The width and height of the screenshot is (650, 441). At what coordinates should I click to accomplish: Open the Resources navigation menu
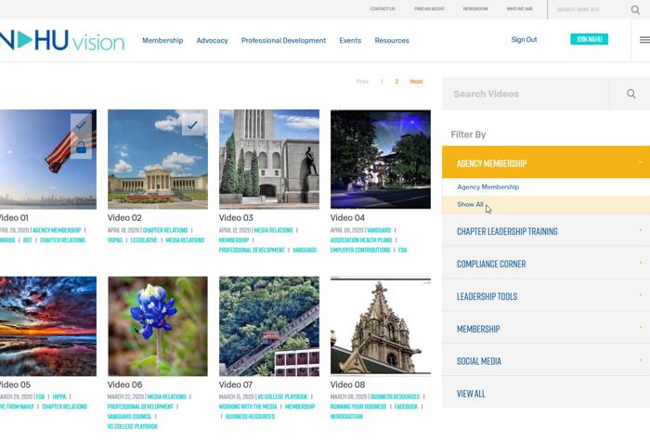(392, 40)
